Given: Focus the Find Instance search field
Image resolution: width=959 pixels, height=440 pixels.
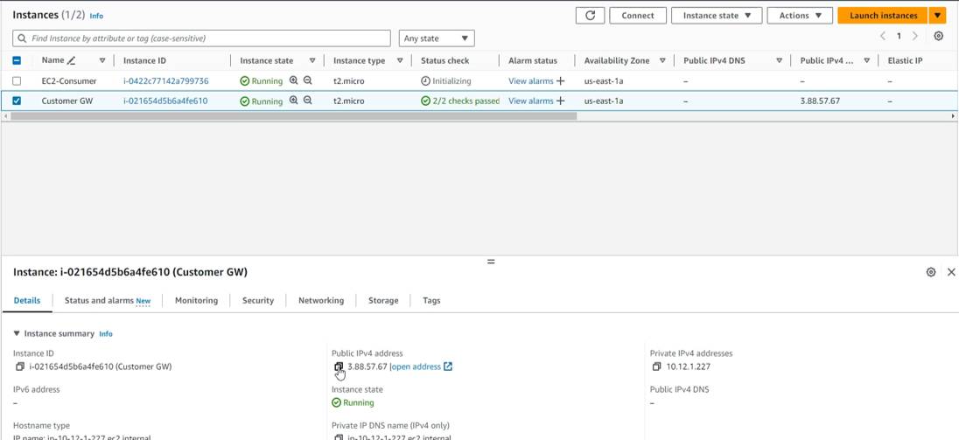Looking at the screenshot, I should [x=202, y=38].
